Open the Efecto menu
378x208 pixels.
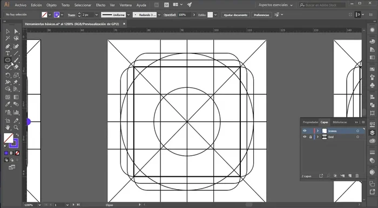pyautogui.click(x=100, y=5)
